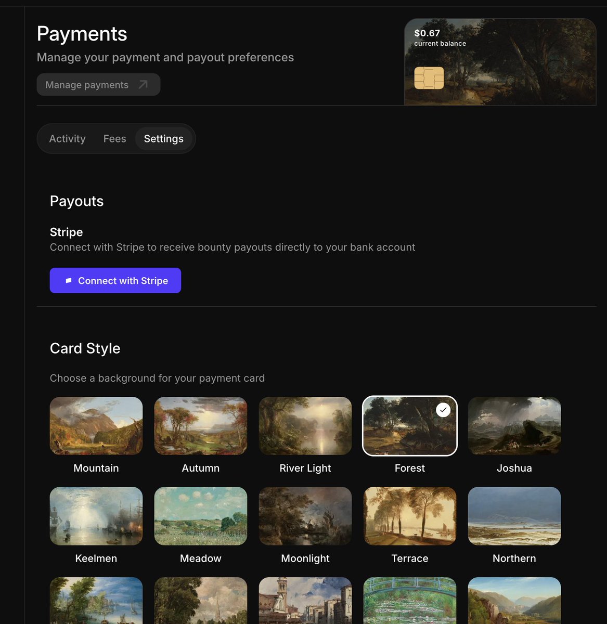Image resolution: width=607 pixels, height=624 pixels.
Task: Click the gold chip on the balance card
Action: tap(429, 78)
